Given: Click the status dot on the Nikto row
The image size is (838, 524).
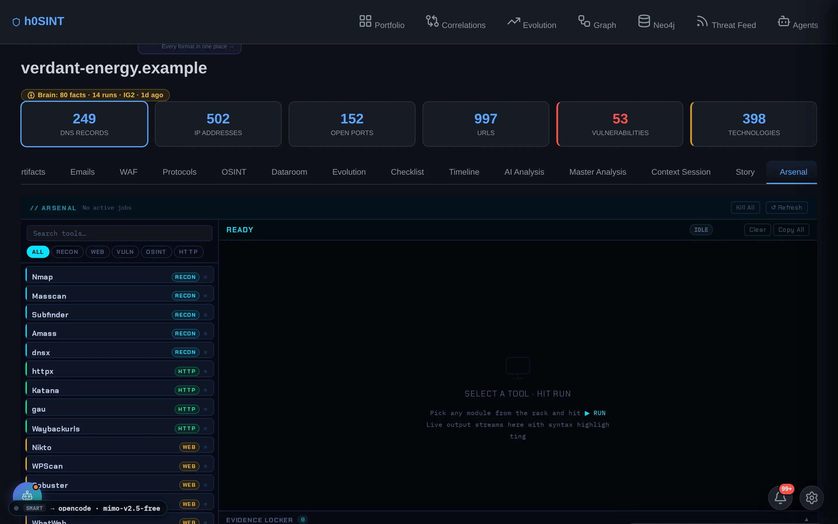Looking at the screenshot, I should (205, 447).
